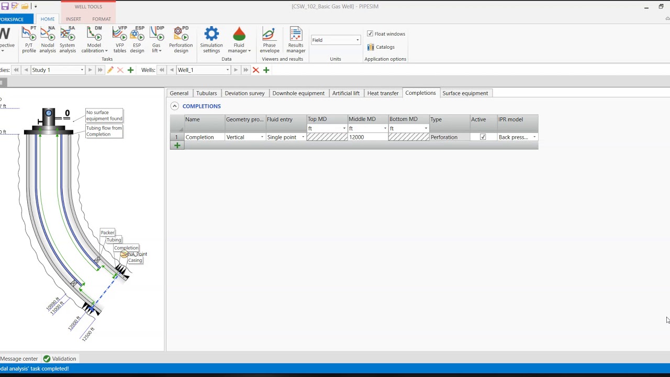Collapse the COMPLETIONS section
Viewport: 670px width, 377px height.
tap(174, 106)
